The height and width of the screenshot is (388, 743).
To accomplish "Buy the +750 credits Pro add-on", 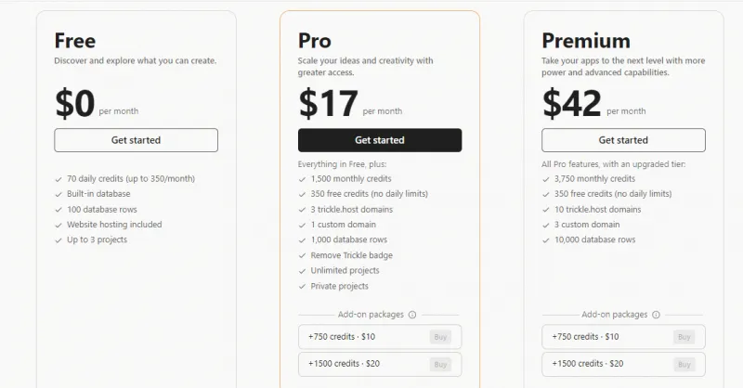I will (439, 337).
